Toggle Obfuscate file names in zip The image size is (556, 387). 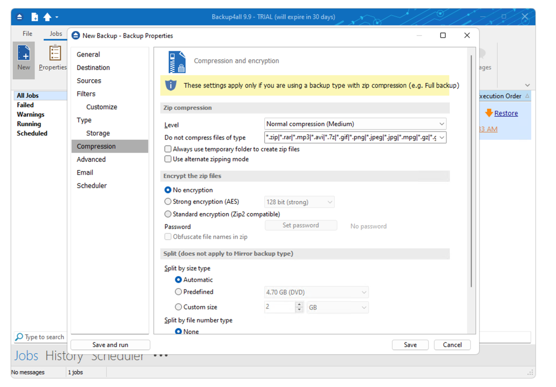click(168, 236)
